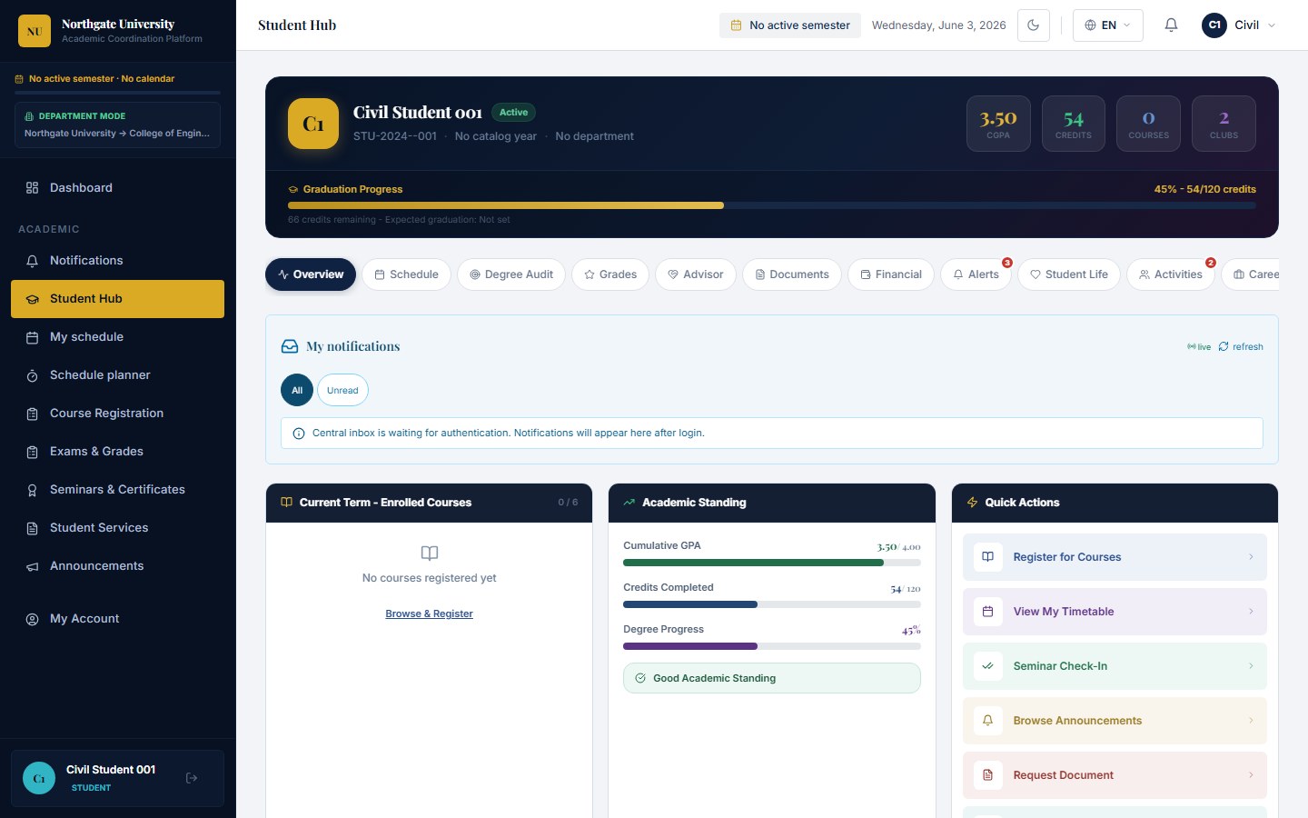The image size is (1308, 818).
Task: Click chevron on Seminar Check-In row
Action: click(1251, 666)
